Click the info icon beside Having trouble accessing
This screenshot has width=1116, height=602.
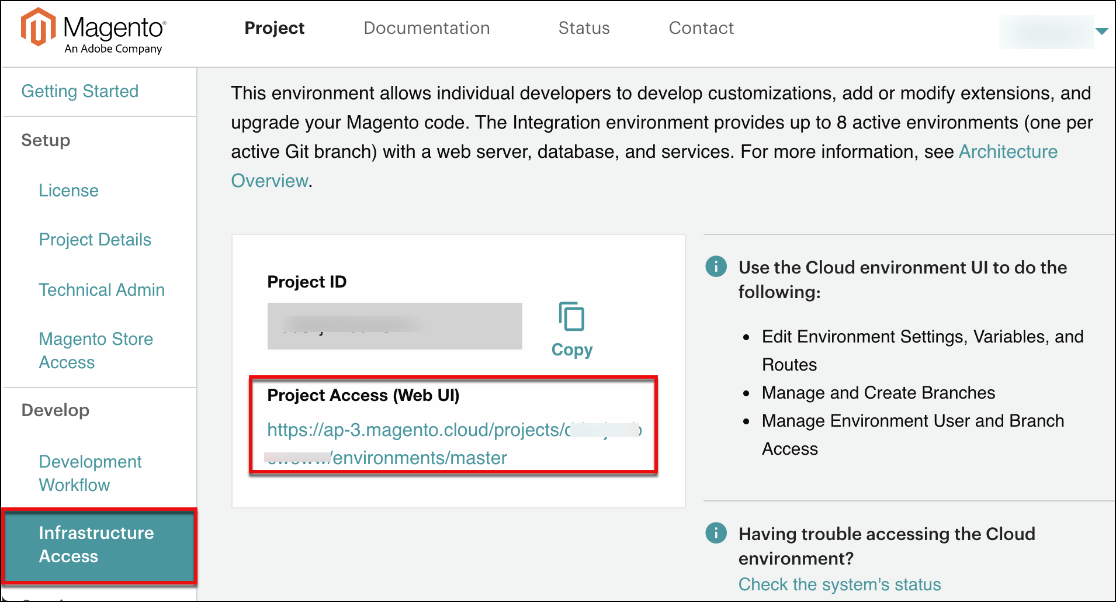(x=716, y=533)
